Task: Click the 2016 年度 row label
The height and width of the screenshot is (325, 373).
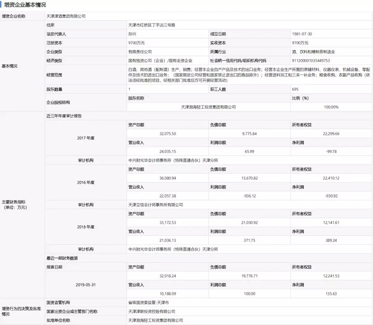Action: (x=86, y=183)
